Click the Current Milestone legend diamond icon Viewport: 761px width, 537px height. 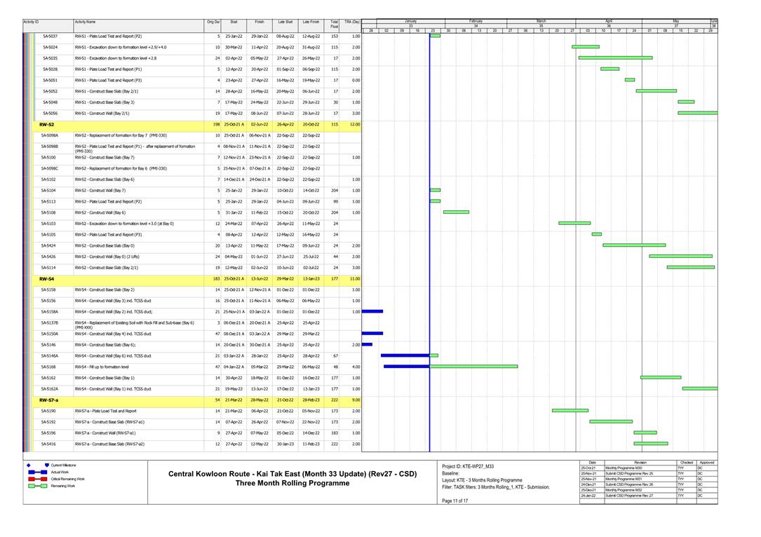coord(28,465)
